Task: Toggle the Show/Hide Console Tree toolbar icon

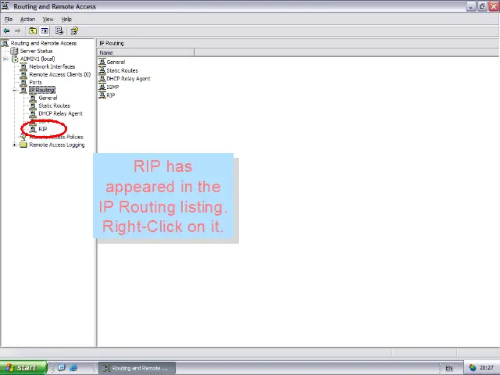Action: coord(45,31)
